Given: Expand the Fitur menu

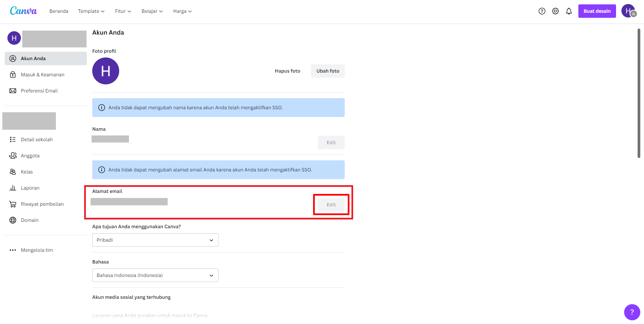Looking at the screenshot, I should tap(123, 11).
